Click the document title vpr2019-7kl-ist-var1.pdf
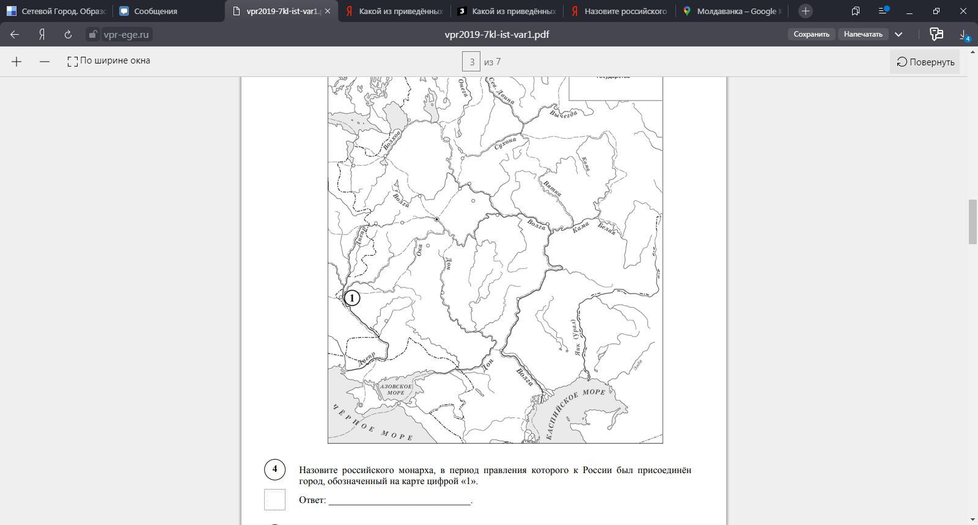Screen dimensions: 978x525 click(x=496, y=34)
